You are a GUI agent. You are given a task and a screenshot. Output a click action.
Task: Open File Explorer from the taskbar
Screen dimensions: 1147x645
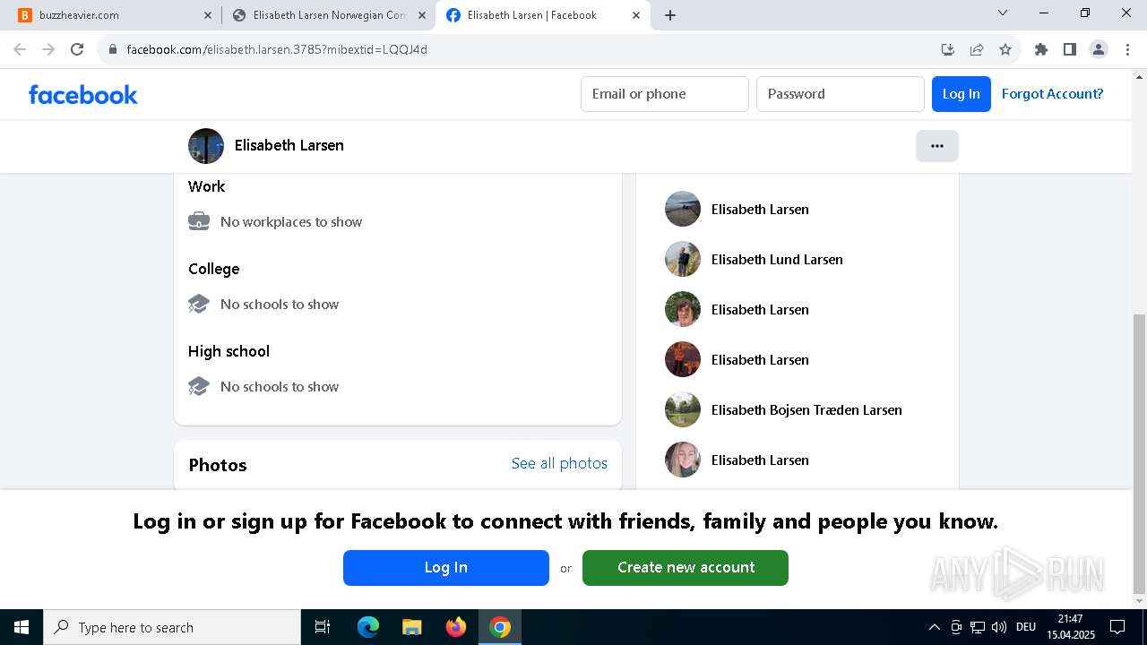click(x=412, y=627)
